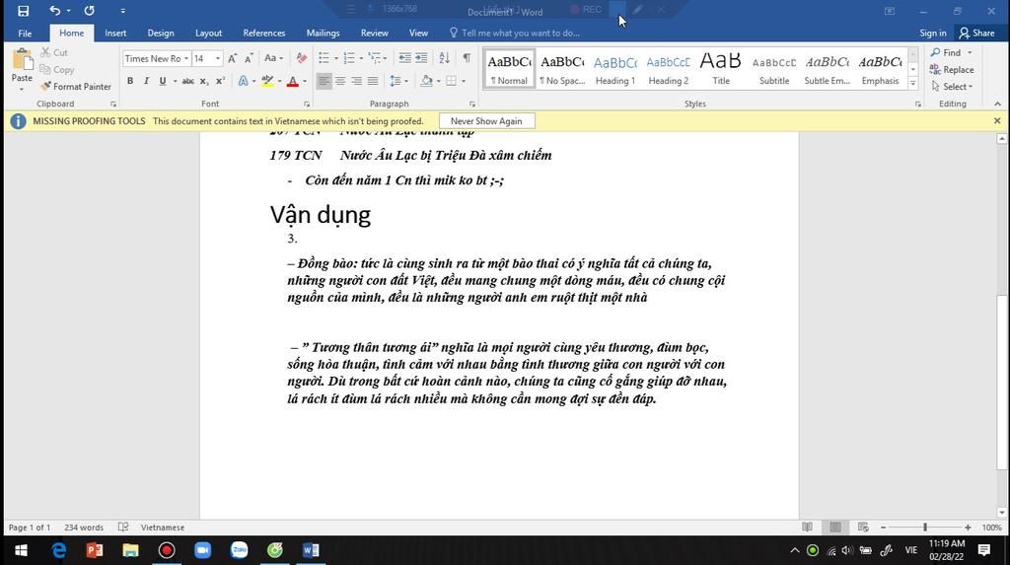Switch to the Design tab
1010x565 pixels.
click(161, 33)
